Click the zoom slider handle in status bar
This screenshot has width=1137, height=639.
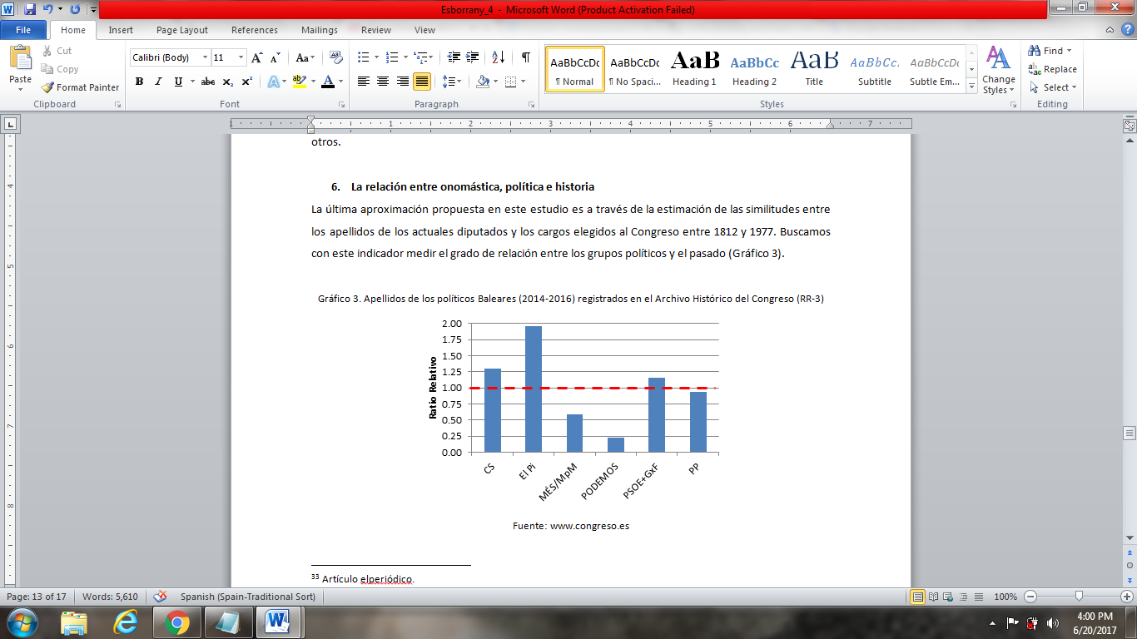[1079, 597]
